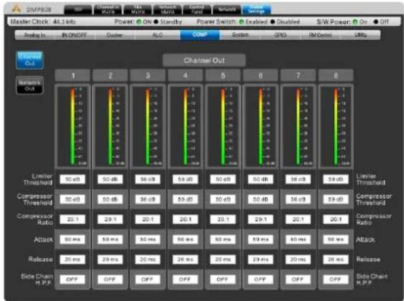The width and height of the screenshot is (404, 301).
Task: Click the blue Channel Out button
Action: (30, 60)
